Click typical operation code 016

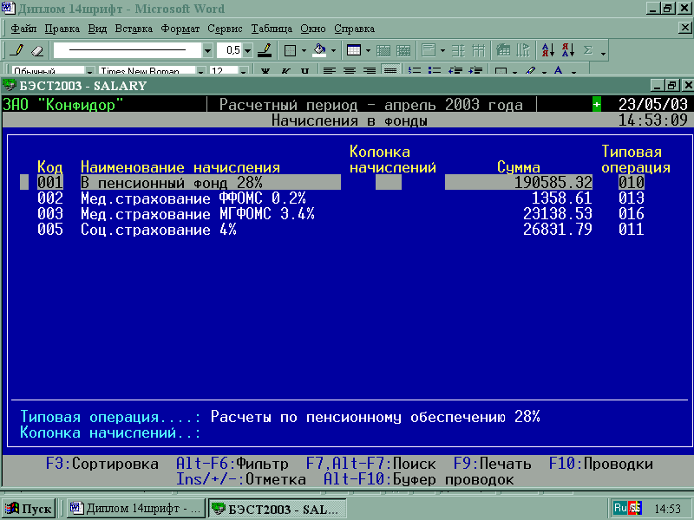(632, 214)
